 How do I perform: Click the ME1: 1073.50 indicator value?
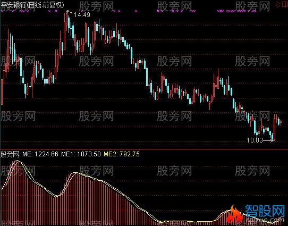[x=81, y=154]
